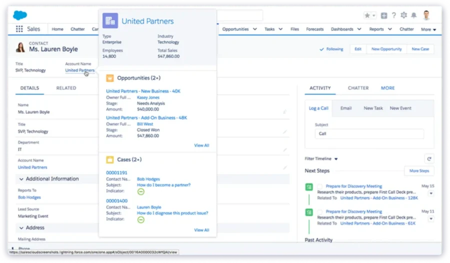Click the Favorites star icon
This screenshot has width=450, height=263.
[367, 15]
